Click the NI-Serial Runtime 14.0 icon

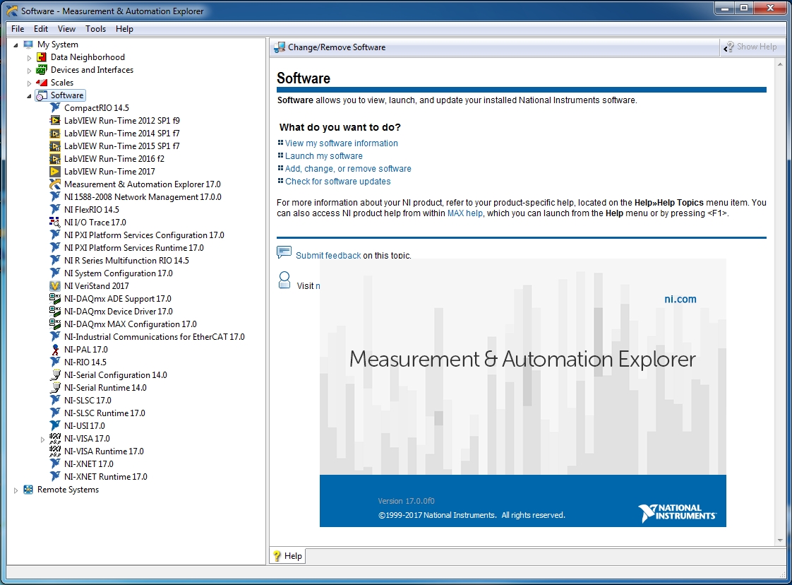click(x=55, y=387)
